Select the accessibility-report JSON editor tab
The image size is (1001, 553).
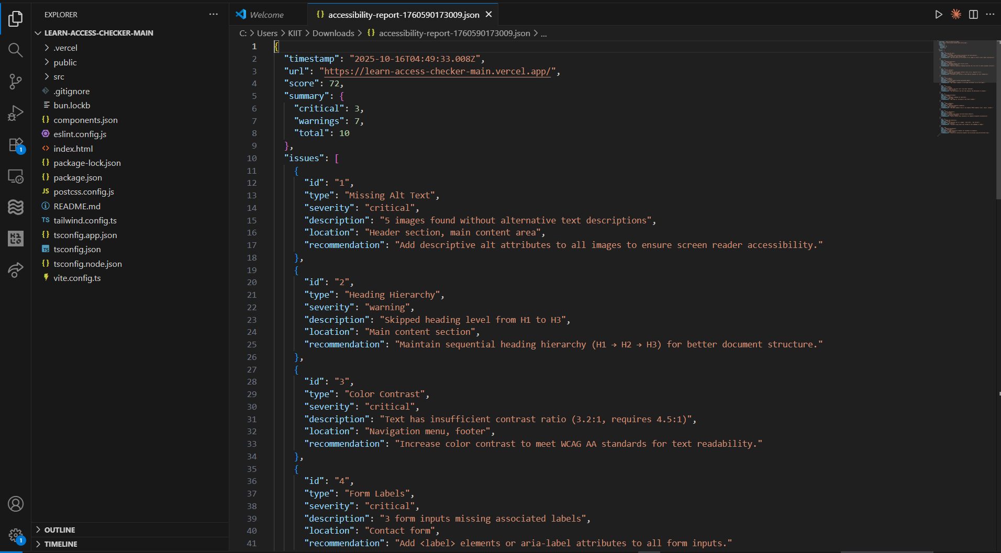click(403, 15)
